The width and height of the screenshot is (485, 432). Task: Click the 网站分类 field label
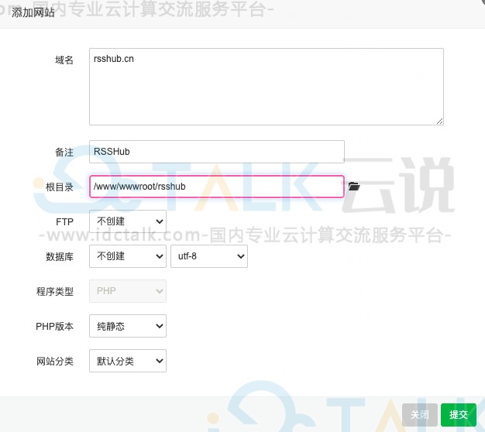[55, 362]
